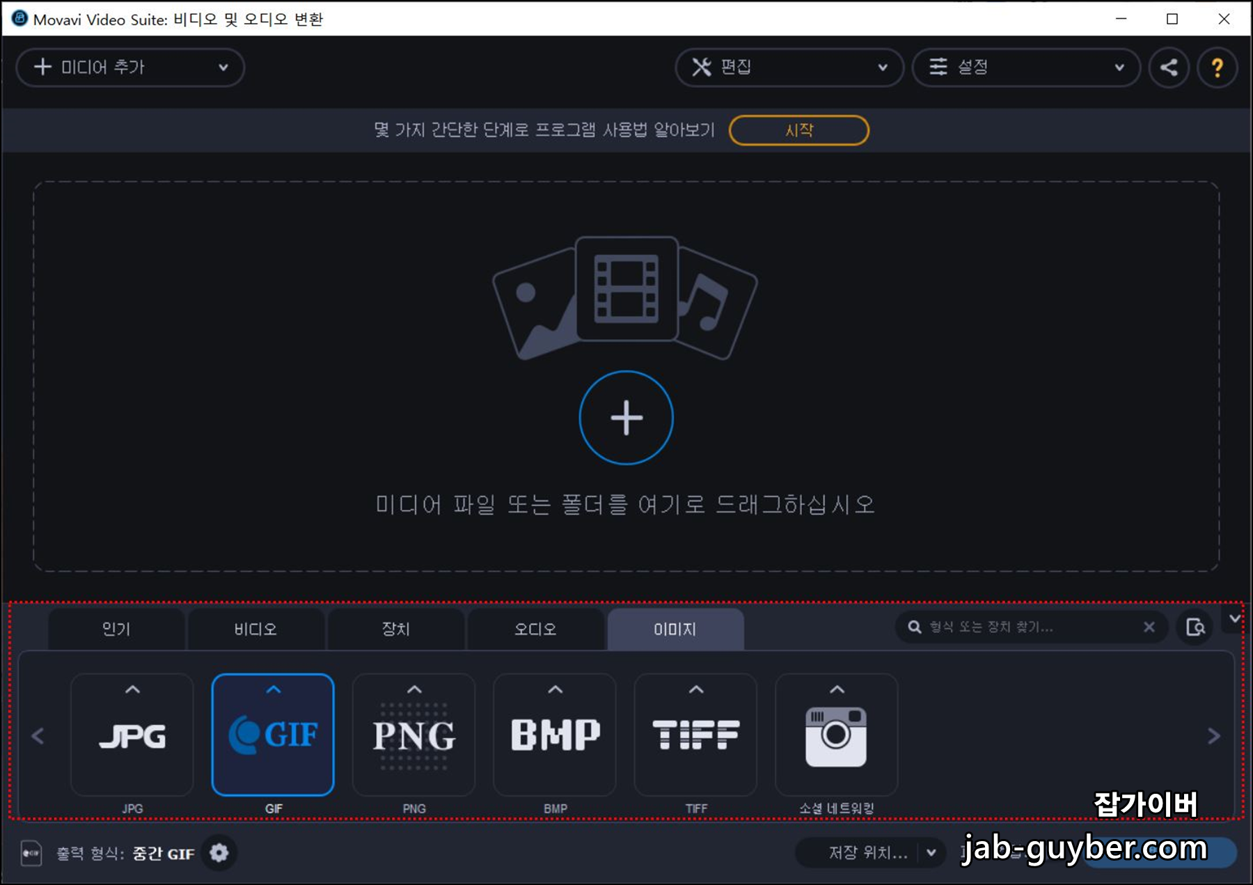Minimize the Movavi window
The height and width of the screenshot is (885, 1253).
[x=1121, y=19]
